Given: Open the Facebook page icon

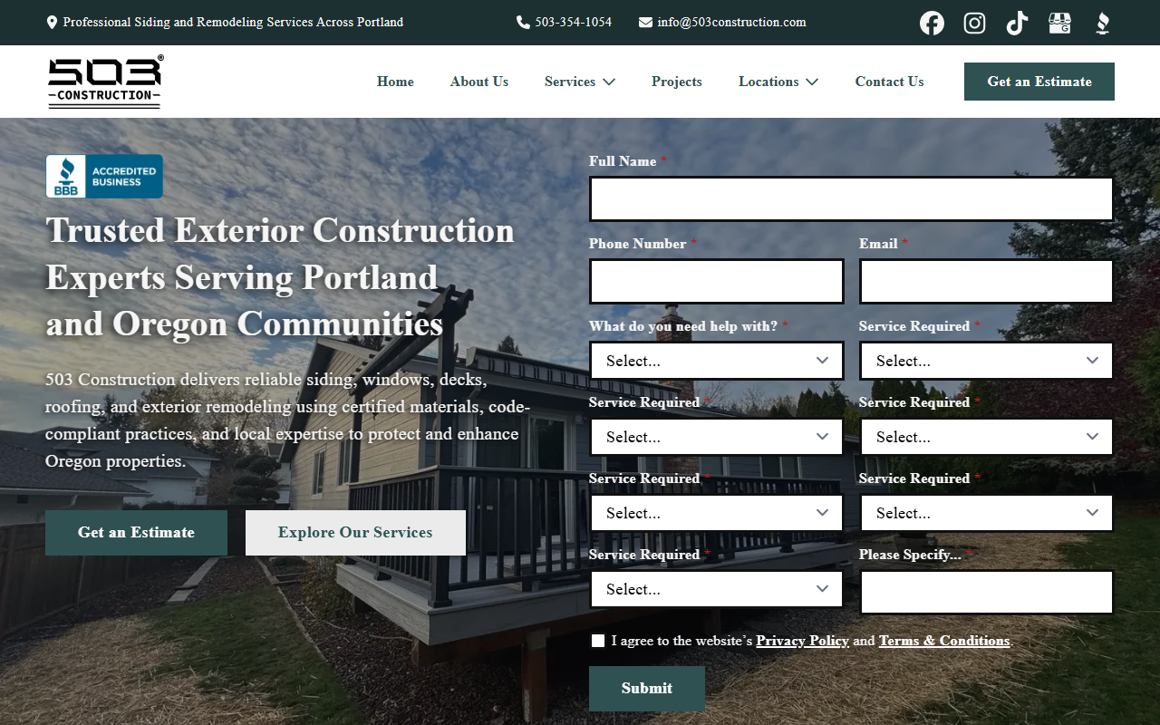Looking at the screenshot, I should (x=932, y=23).
